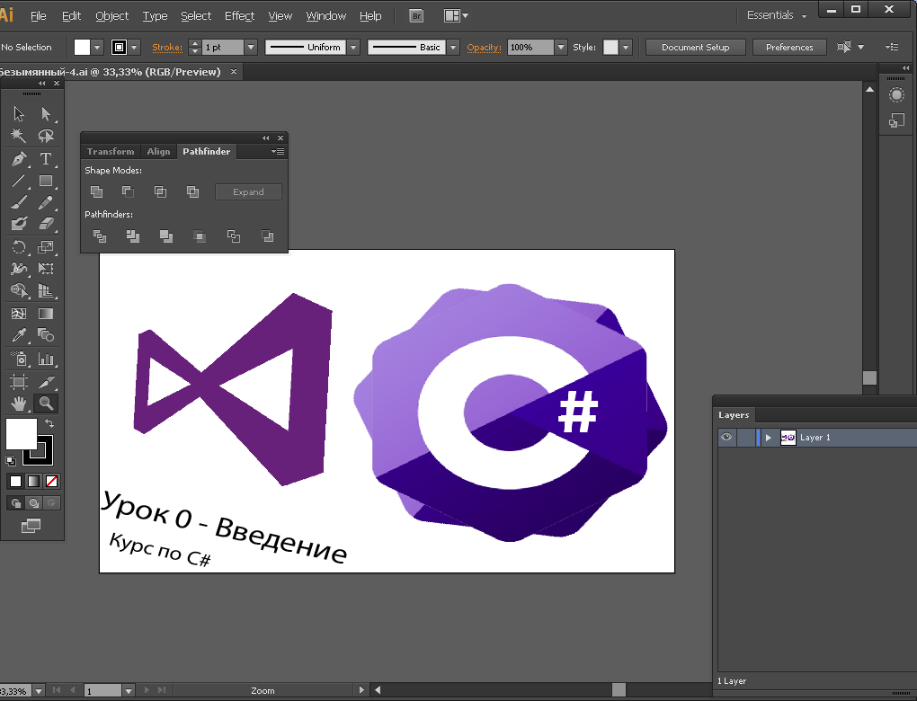The image size is (917, 701).
Task: Click the Divide pathfinder icon
Action: point(100,236)
